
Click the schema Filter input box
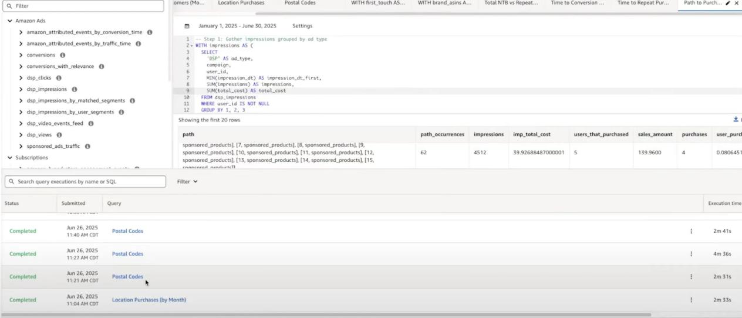click(x=85, y=6)
